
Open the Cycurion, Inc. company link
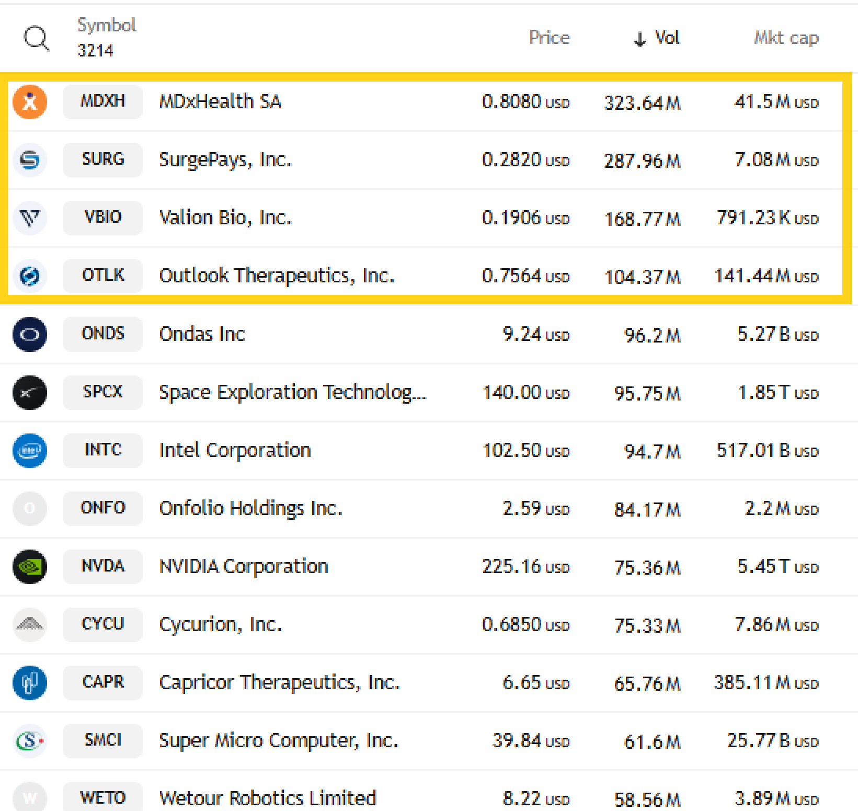[x=220, y=624]
